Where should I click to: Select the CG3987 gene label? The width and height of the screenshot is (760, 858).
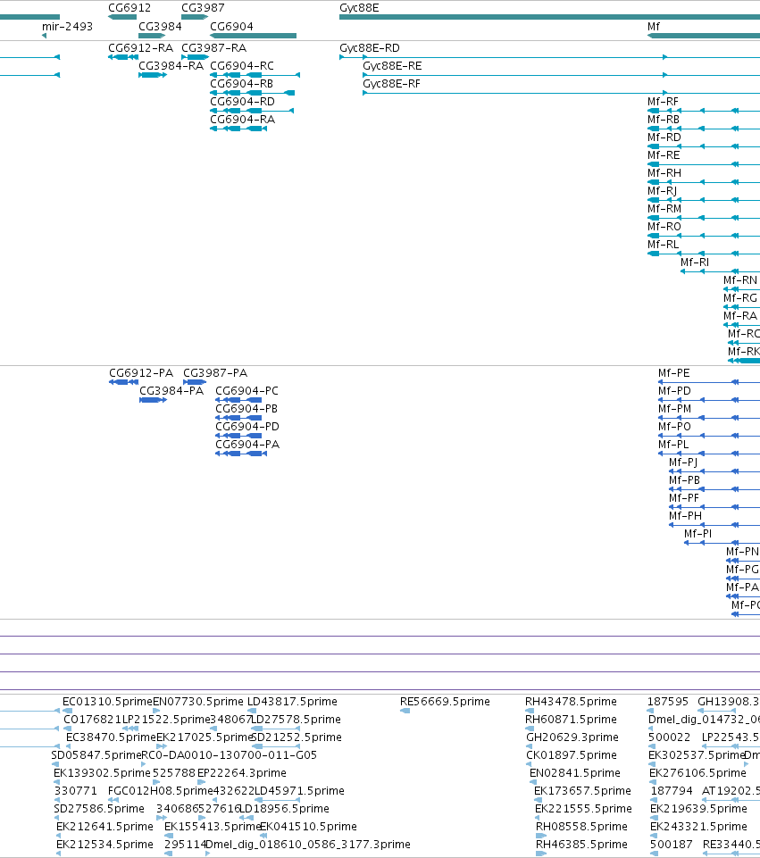(x=203, y=8)
